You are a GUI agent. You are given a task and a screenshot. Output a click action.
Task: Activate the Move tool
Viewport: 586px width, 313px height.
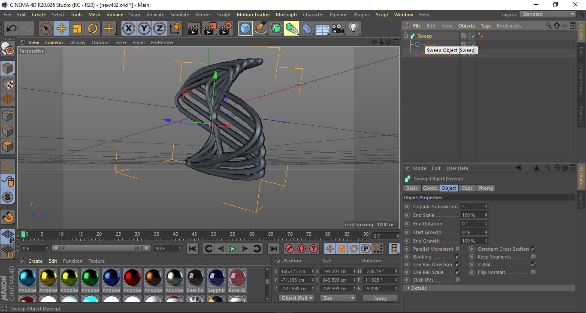[62, 29]
